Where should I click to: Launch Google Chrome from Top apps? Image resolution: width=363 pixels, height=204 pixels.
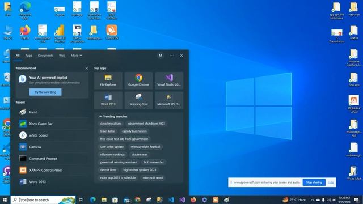point(138,80)
